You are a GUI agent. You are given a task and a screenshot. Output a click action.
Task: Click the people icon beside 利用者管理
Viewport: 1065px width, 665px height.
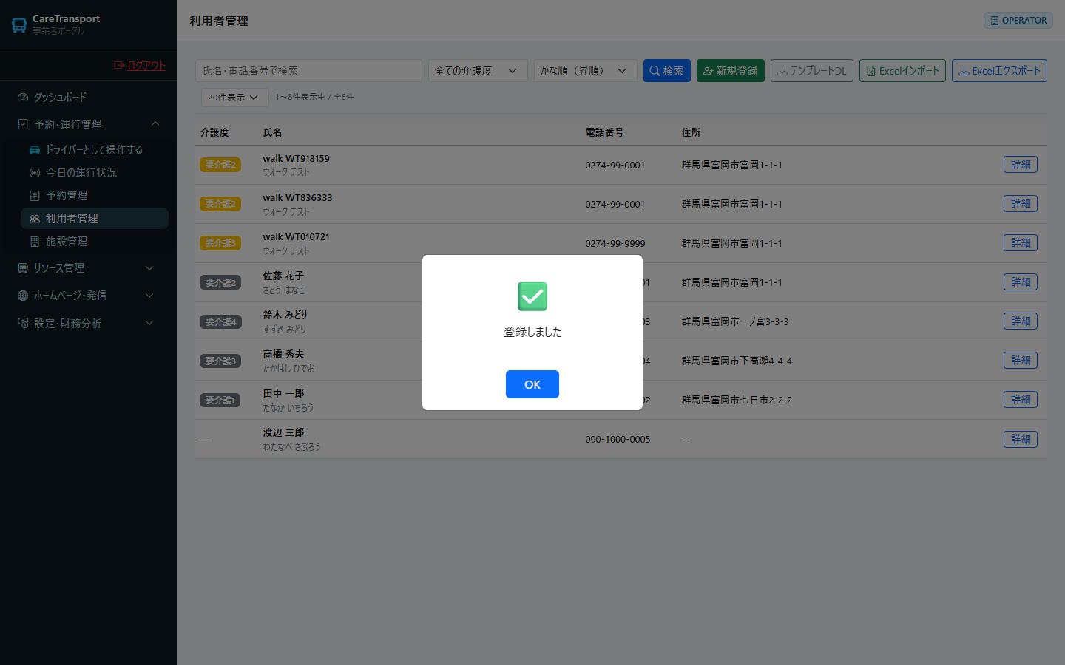[35, 219]
